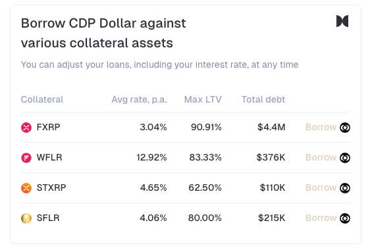Select the FXRP collateral name
The width and height of the screenshot is (370, 248).
point(48,128)
